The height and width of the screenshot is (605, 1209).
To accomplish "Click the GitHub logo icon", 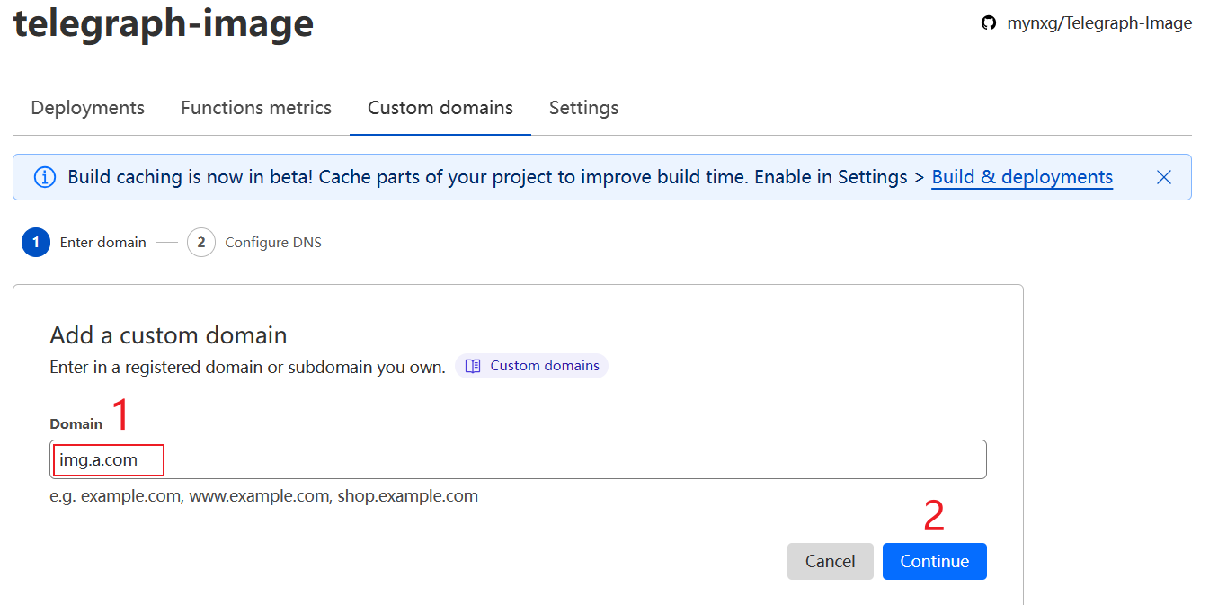I will point(989,23).
